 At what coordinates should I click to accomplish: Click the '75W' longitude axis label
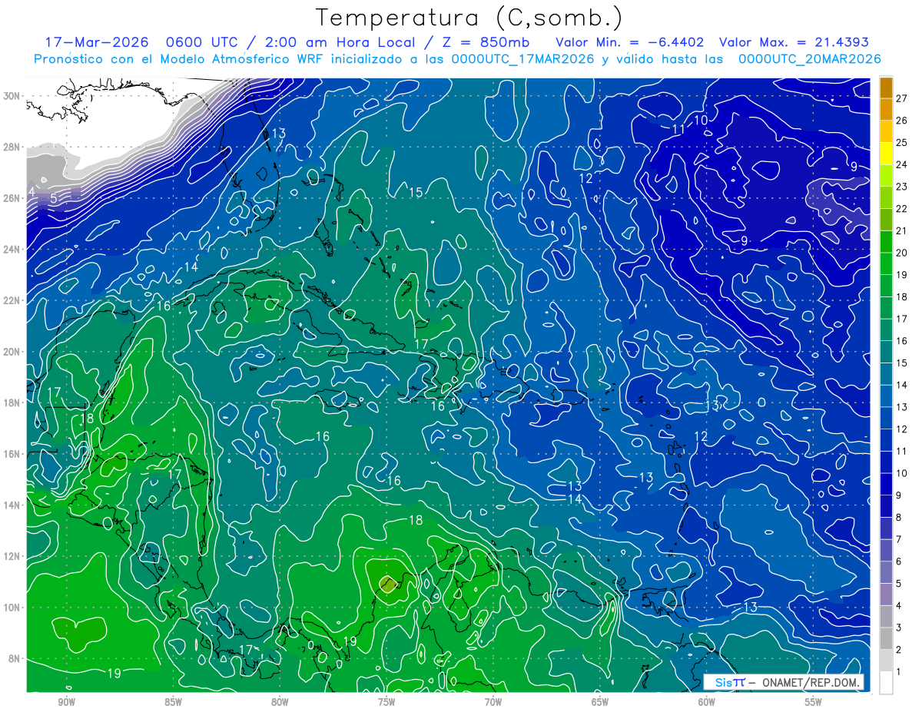tap(386, 702)
